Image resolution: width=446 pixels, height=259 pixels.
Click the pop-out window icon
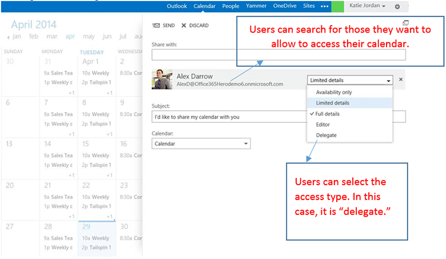coord(405,23)
